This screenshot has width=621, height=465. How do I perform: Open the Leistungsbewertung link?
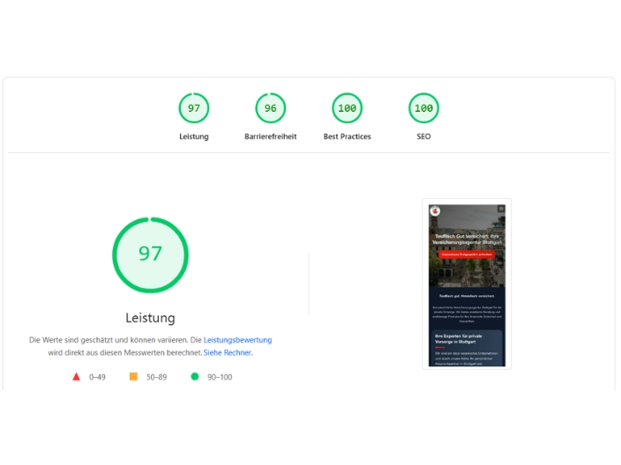pos(237,340)
